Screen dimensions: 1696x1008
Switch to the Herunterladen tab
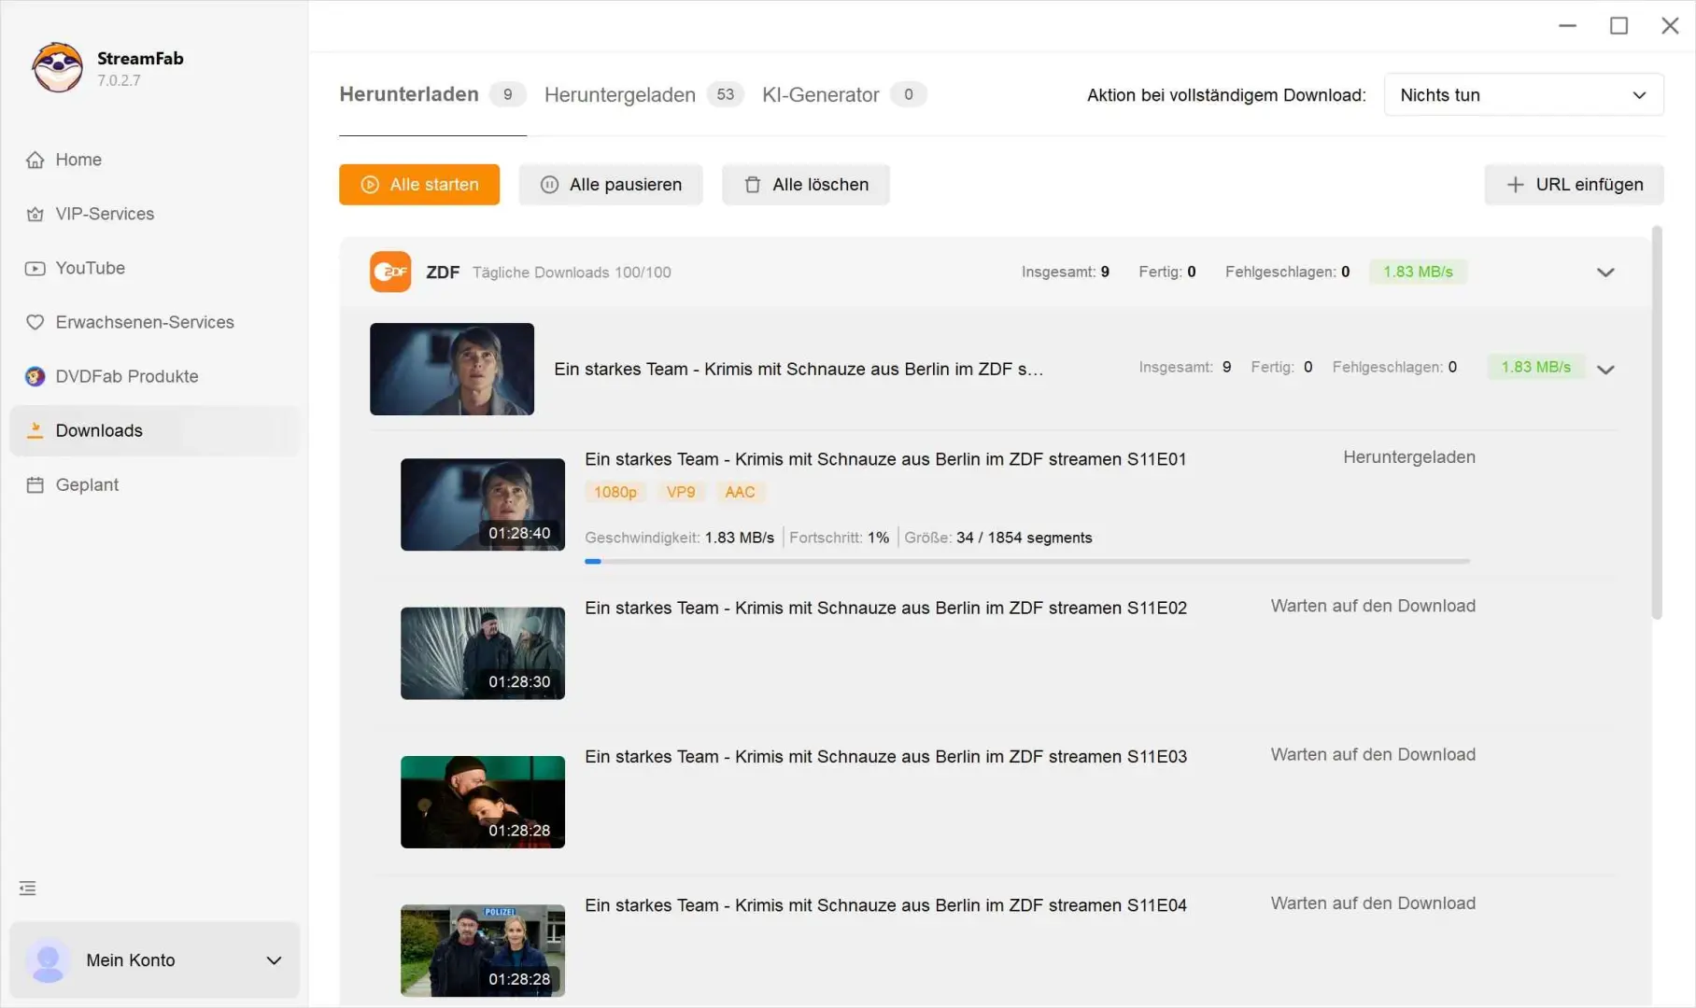point(431,94)
